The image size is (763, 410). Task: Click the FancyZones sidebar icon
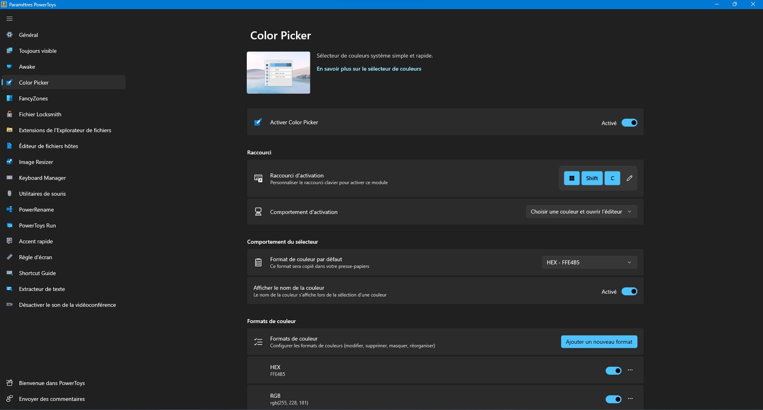[10, 98]
